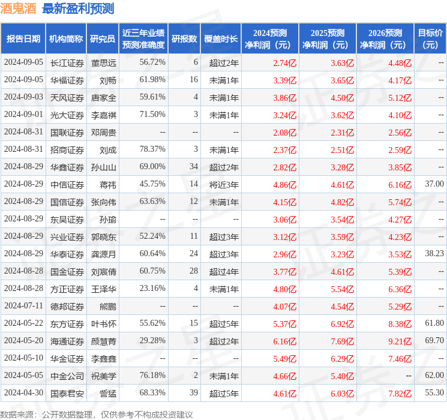This screenshot has width=447, height=420.
Task: Click researcher name 龚源月
Action: (104, 254)
